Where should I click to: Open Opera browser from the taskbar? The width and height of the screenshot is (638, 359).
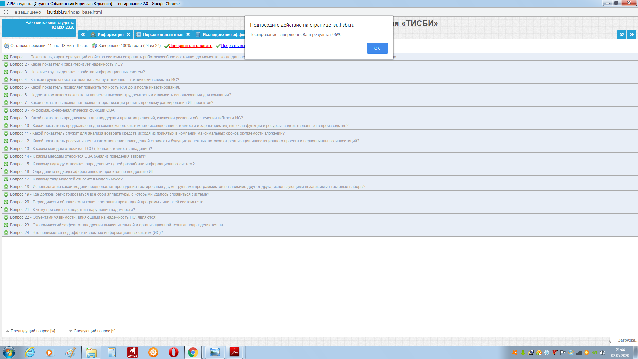(173, 352)
